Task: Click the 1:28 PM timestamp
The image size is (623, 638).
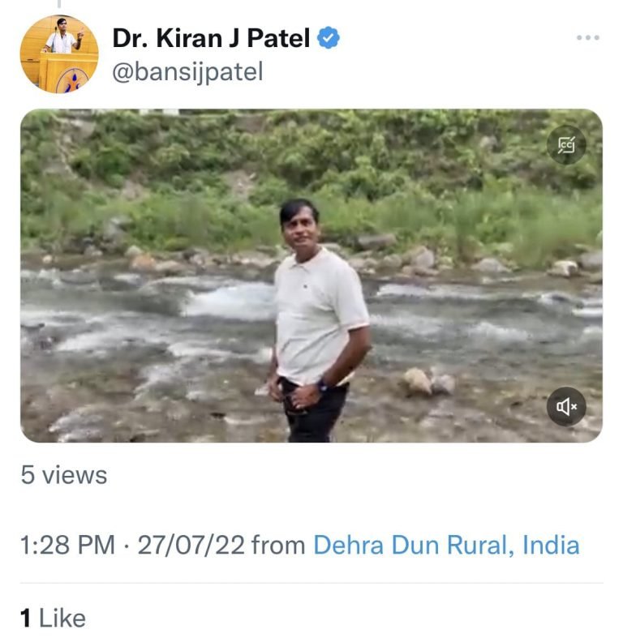Action: point(67,545)
